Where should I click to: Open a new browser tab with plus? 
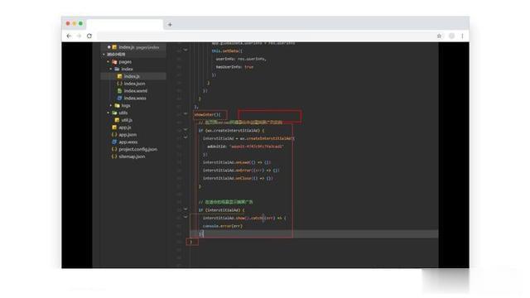170,25
